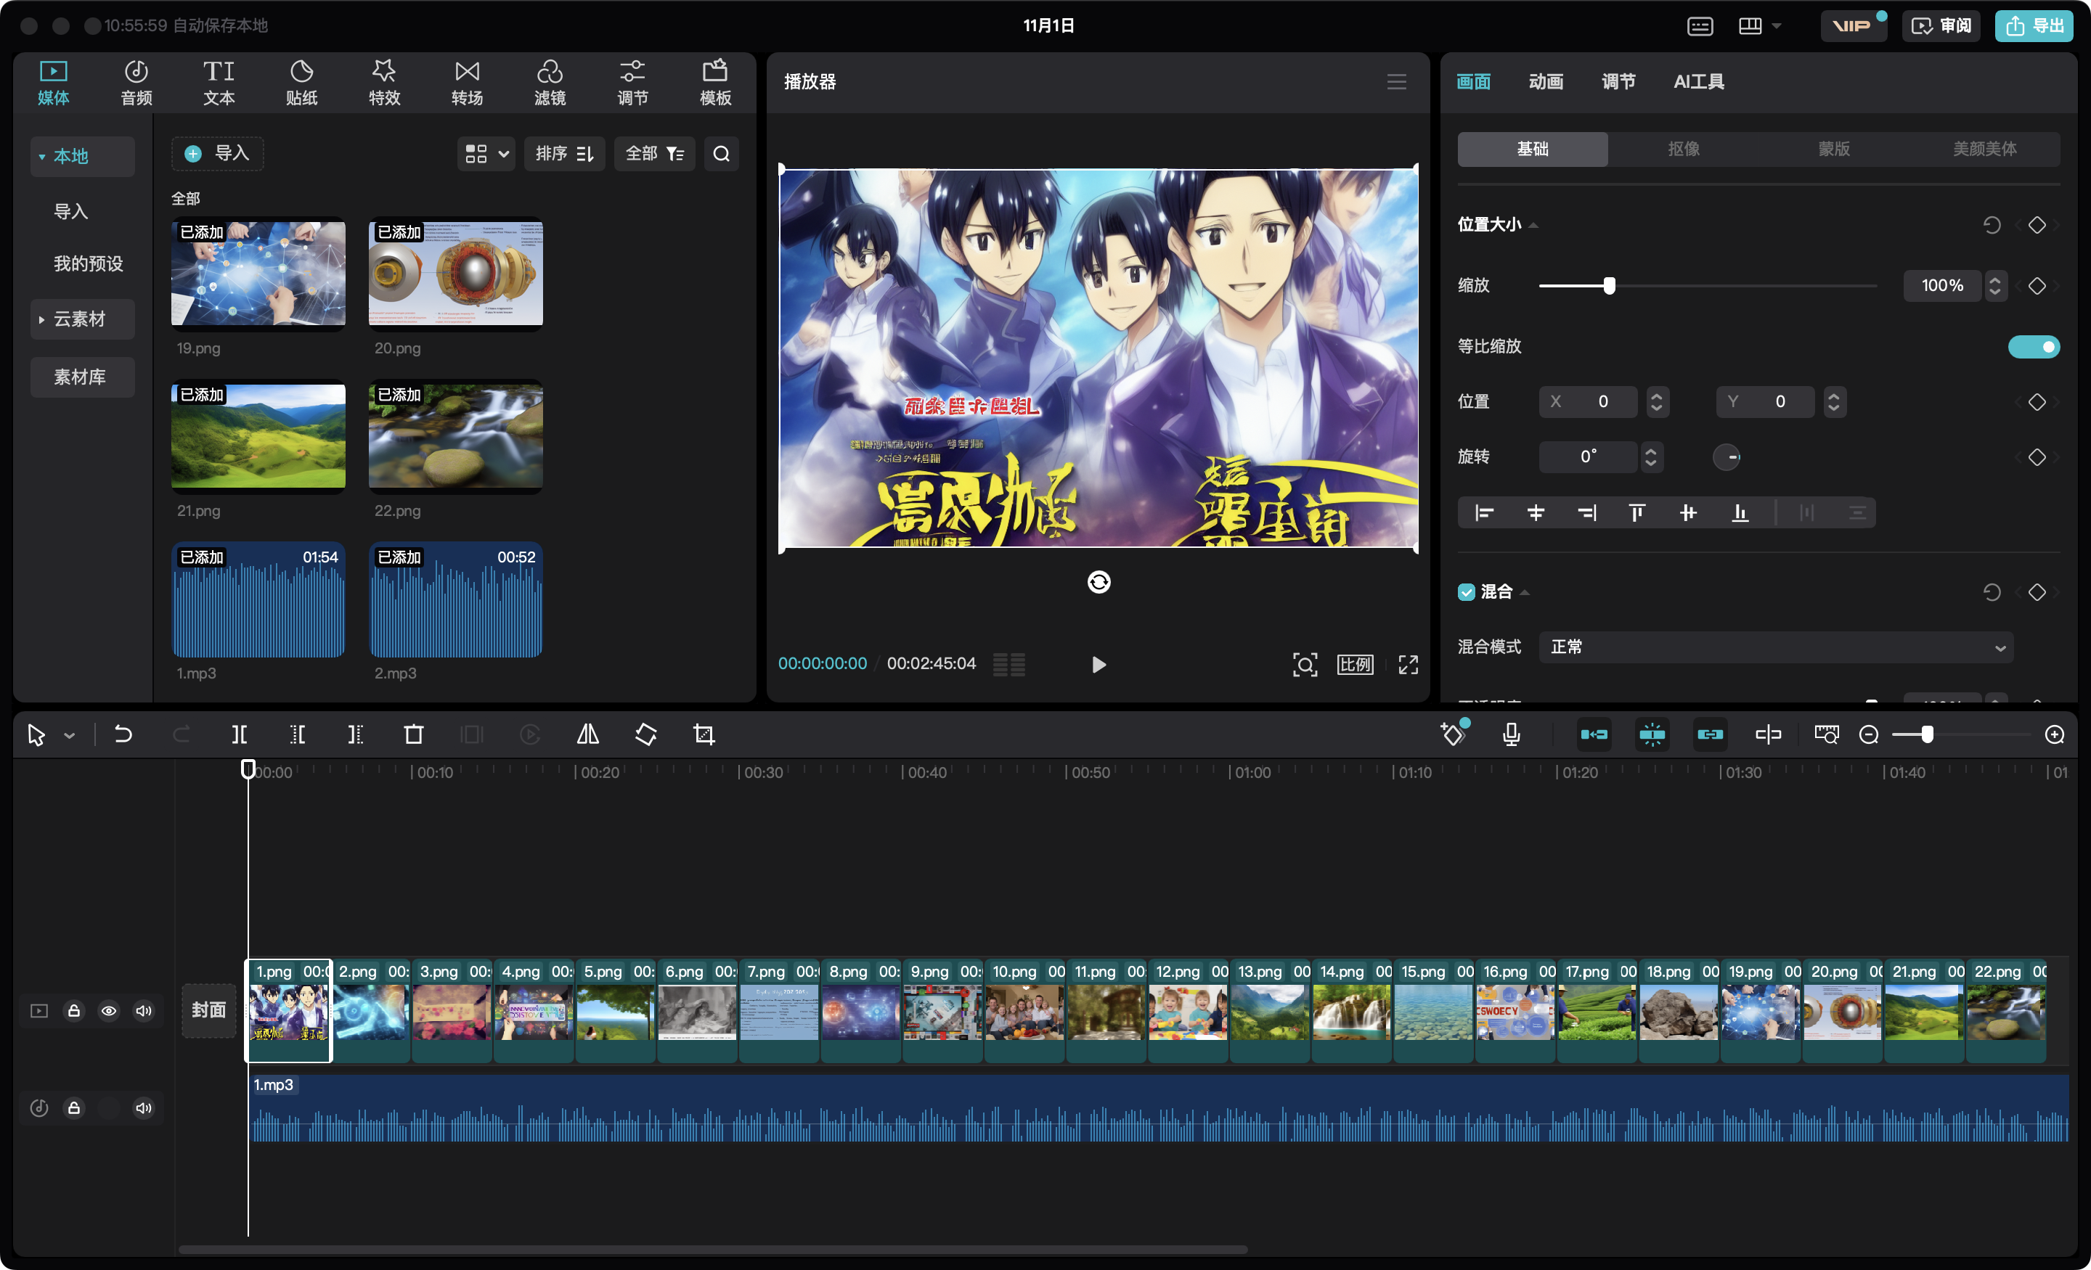Open the 排序 sort dropdown
The height and width of the screenshot is (1270, 2091).
(564, 154)
